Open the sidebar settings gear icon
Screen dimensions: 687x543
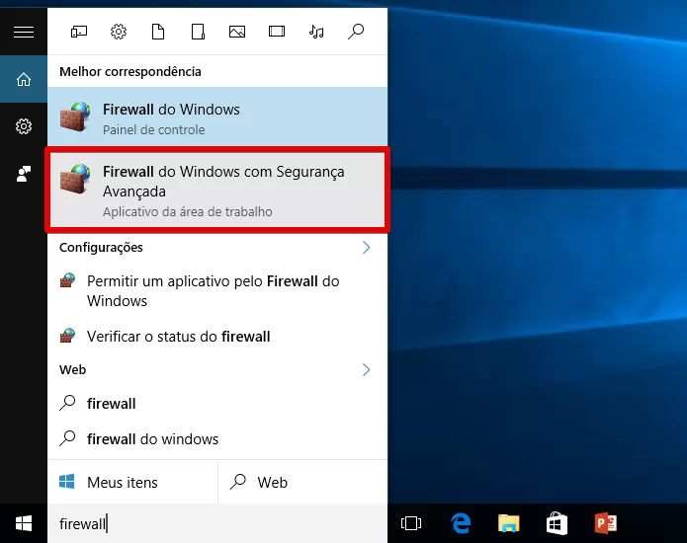point(24,126)
